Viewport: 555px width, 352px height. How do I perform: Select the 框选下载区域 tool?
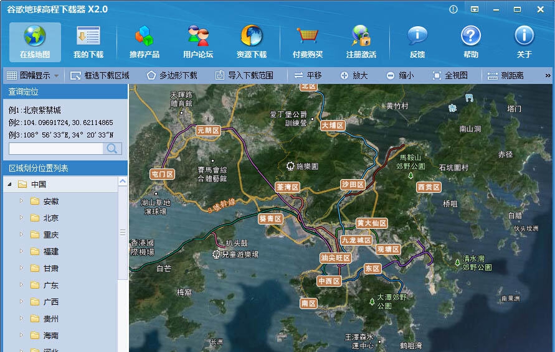click(100, 75)
